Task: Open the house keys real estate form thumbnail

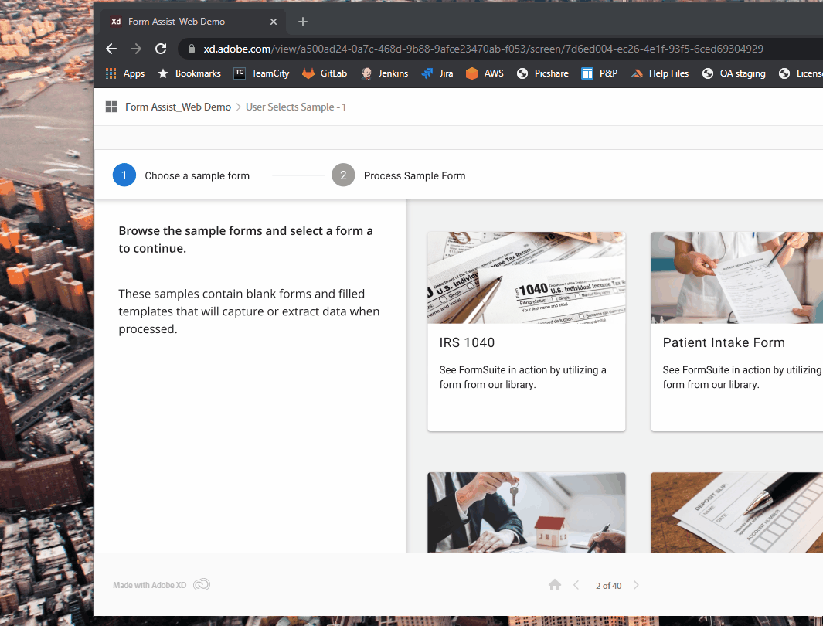Action: (x=526, y=512)
